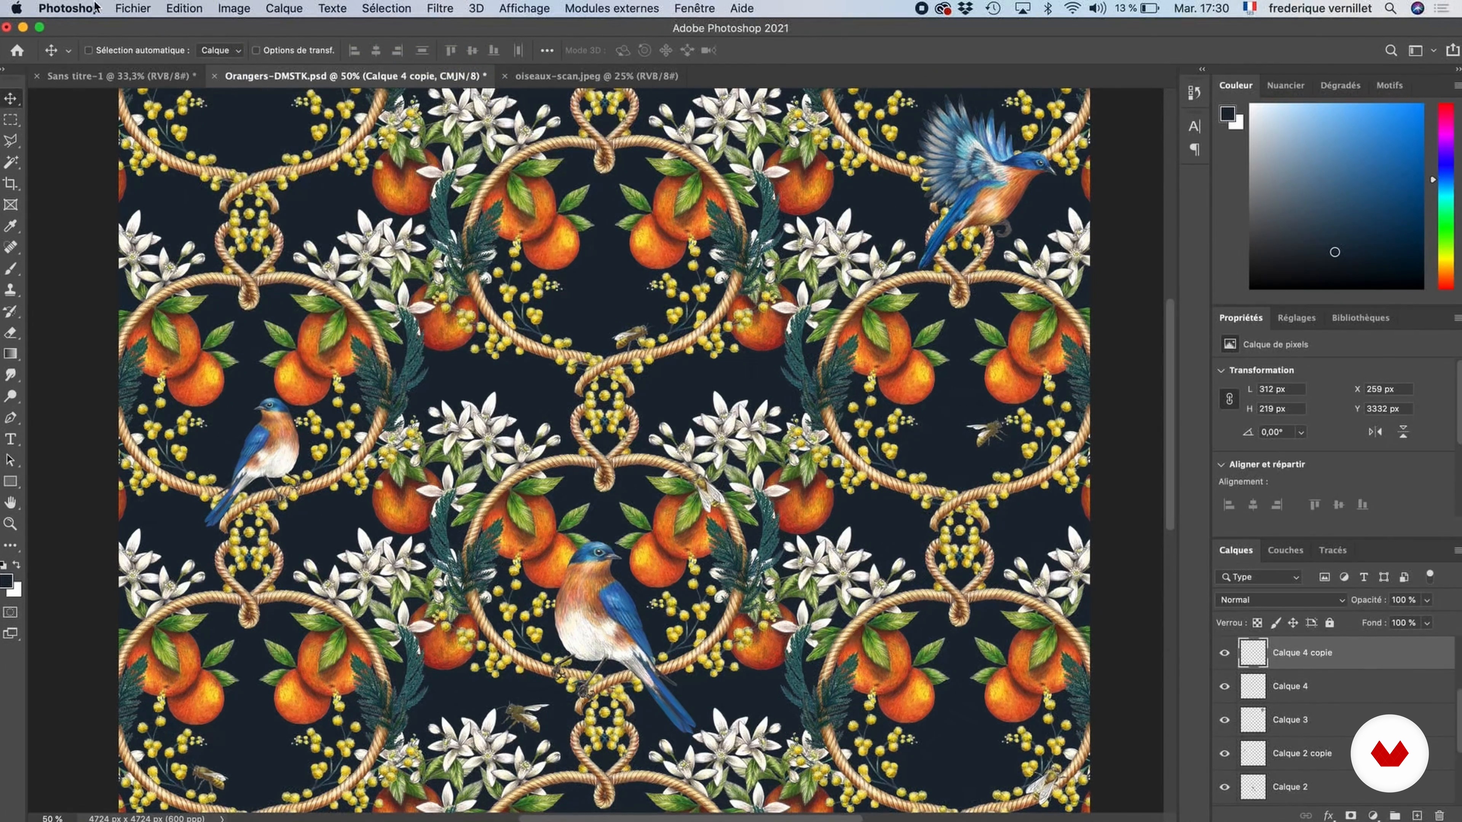
Task: Select the Eyedropper tool
Action: pyautogui.click(x=10, y=226)
